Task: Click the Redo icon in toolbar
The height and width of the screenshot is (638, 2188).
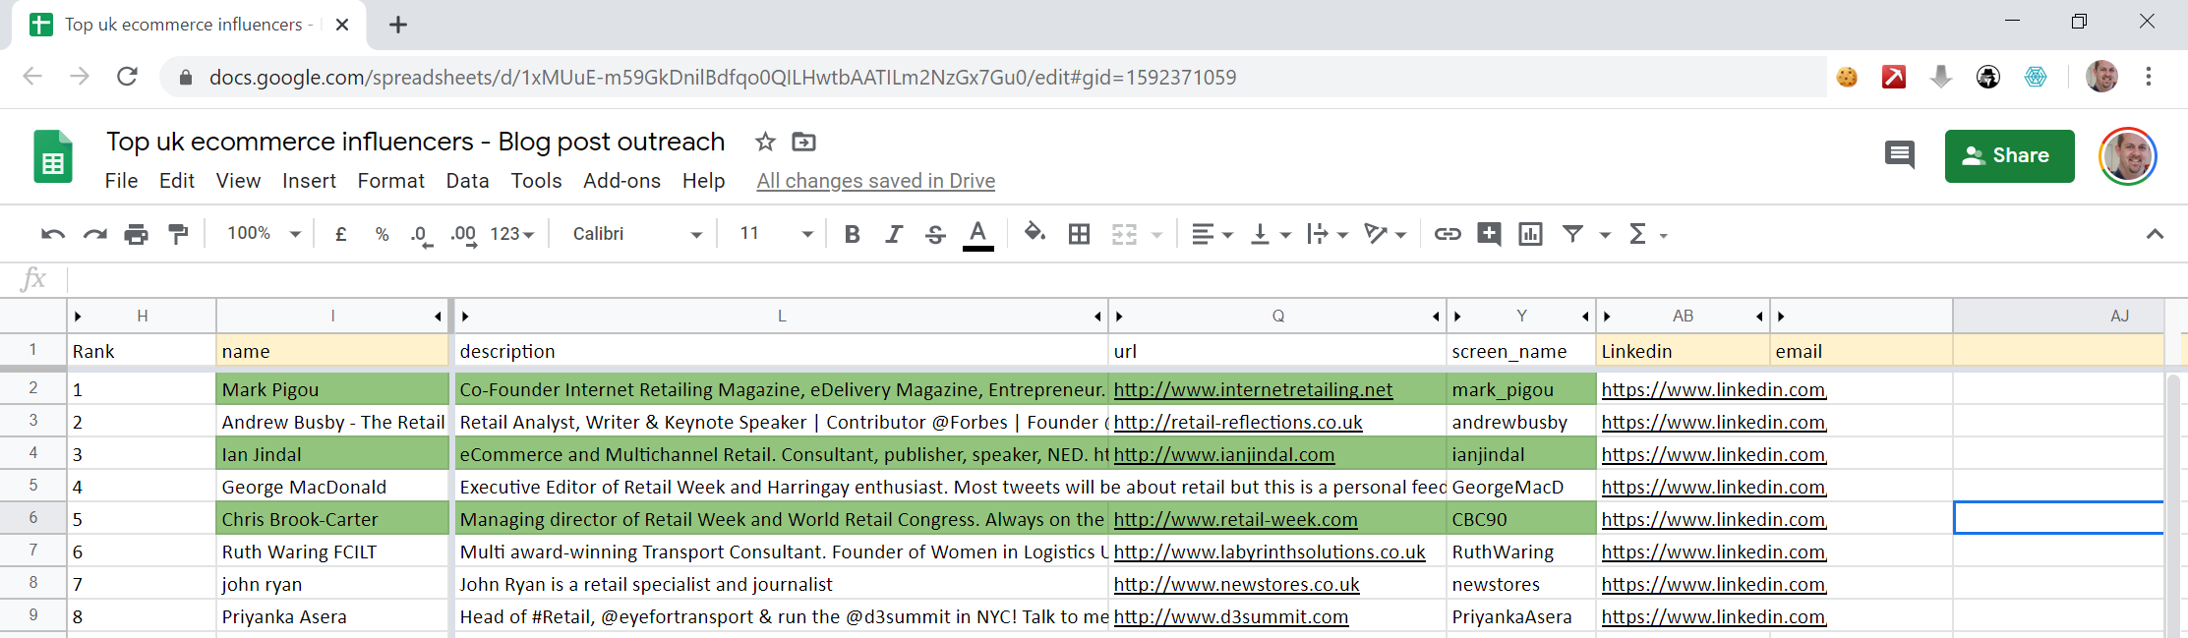Action: coord(94,234)
